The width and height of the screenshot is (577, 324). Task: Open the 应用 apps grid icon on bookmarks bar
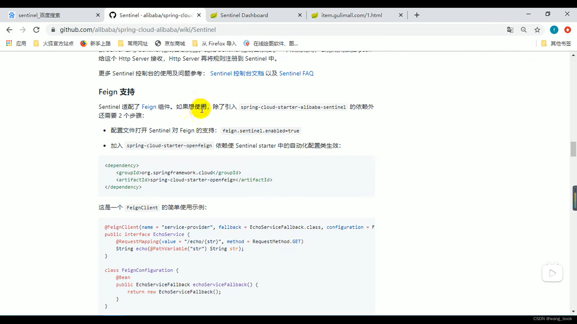click(x=9, y=43)
